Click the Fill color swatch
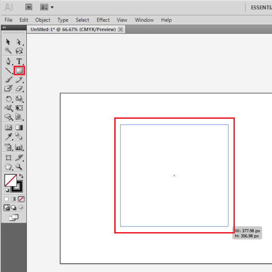This screenshot has height=272, width=272. [10, 180]
